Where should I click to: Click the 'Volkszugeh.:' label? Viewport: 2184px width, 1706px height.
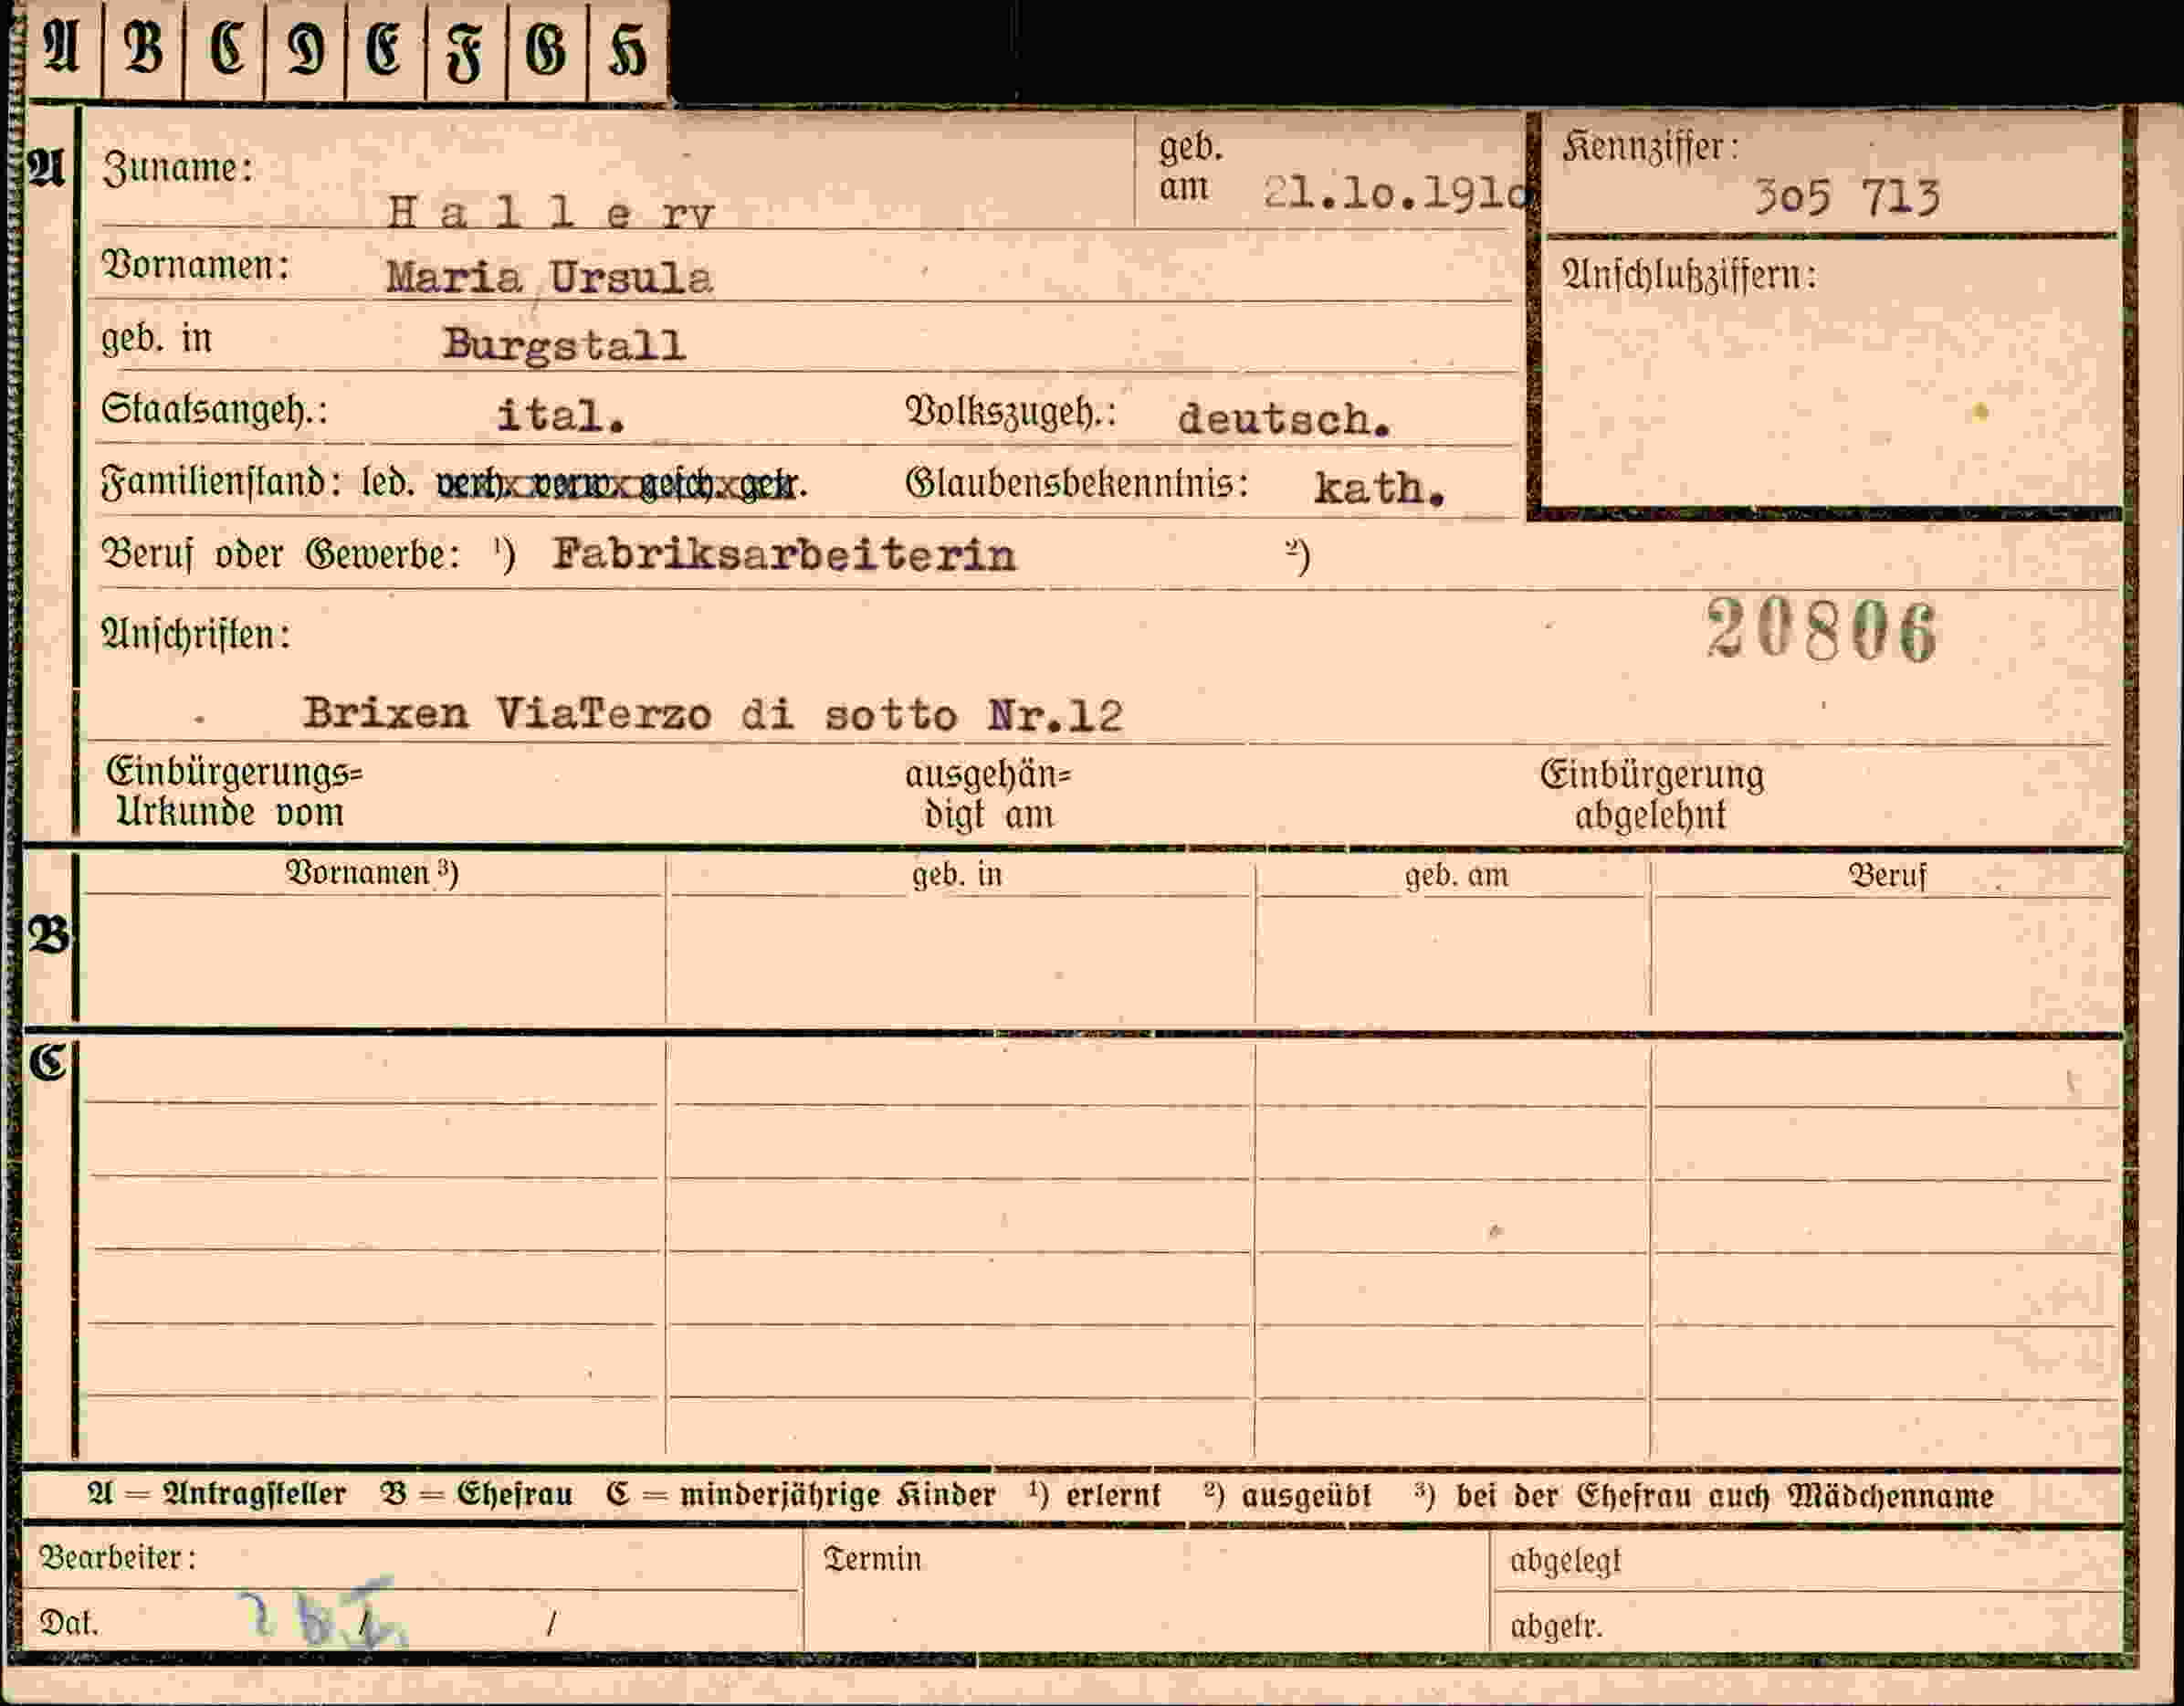pos(1010,412)
